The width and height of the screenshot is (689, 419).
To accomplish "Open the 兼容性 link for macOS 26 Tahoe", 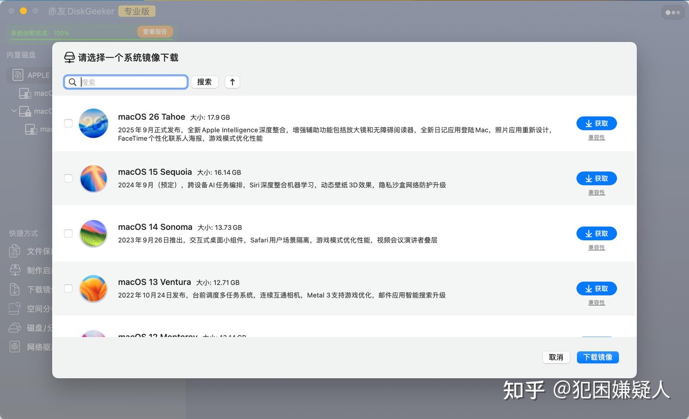I will coord(597,138).
